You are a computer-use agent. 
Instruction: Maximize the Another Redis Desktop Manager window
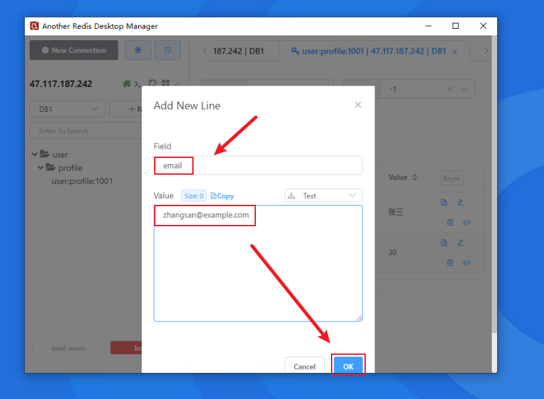[456, 26]
